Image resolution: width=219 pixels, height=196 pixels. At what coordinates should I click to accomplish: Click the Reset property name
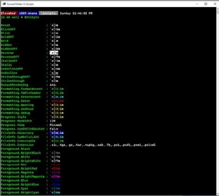click(x=5, y=25)
